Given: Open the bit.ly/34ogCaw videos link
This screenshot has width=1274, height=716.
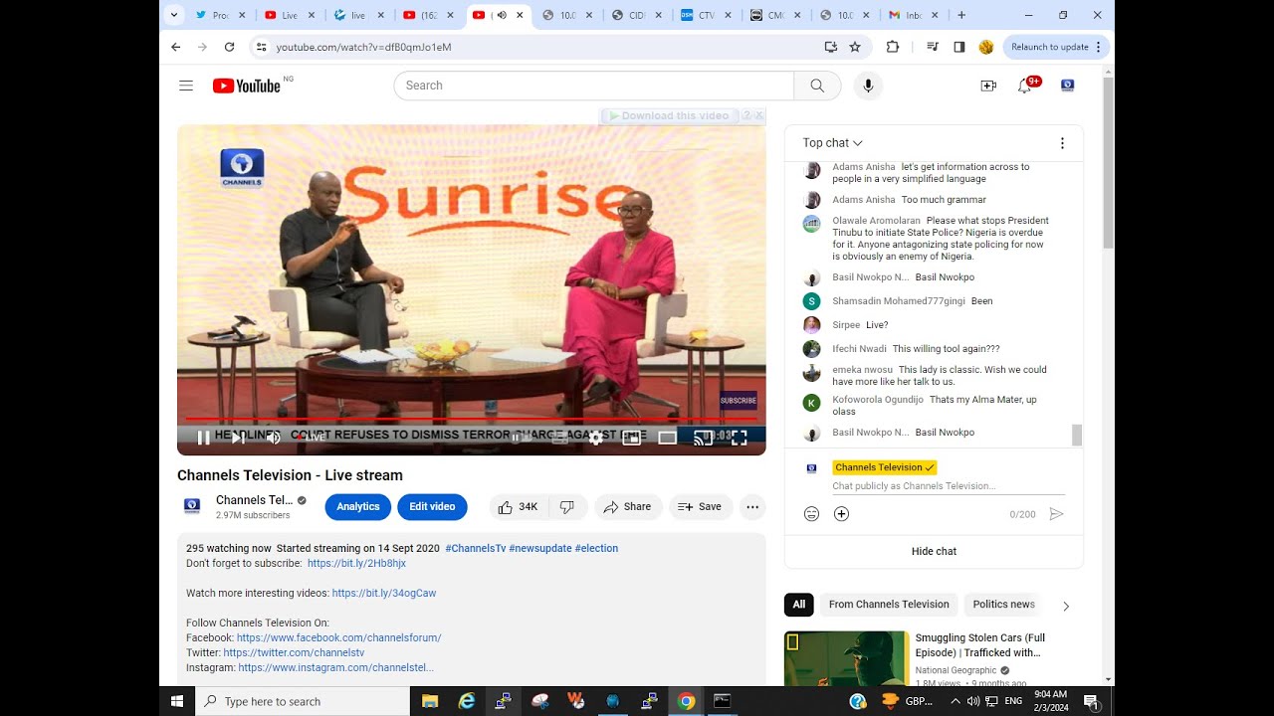Looking at the screenshot, I should 384,594.
